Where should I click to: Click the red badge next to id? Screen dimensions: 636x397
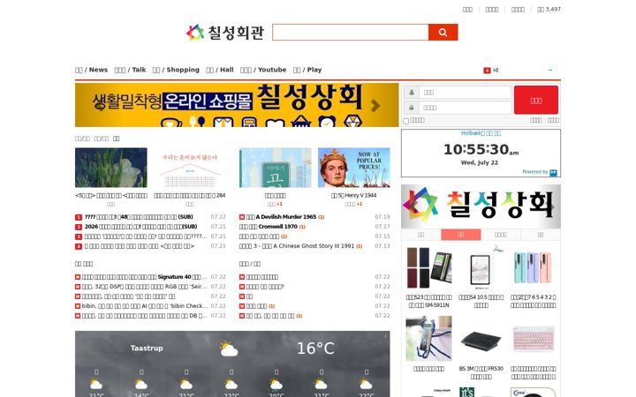click(x=487, y=71)
